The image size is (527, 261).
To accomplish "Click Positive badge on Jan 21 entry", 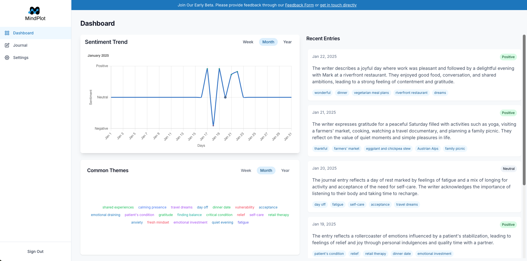I will pos(508,113).
